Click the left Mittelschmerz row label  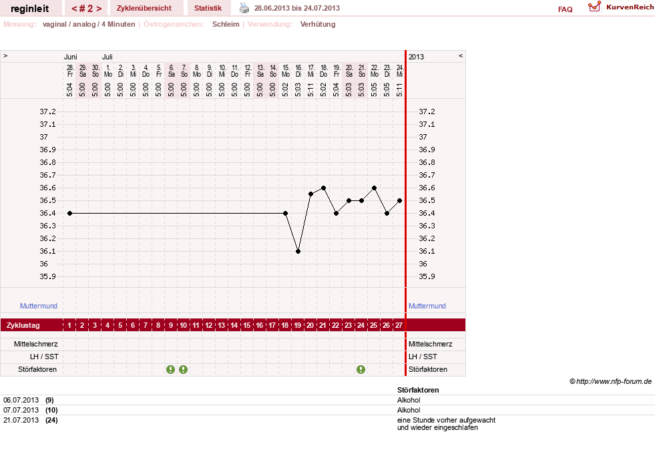pyautogui.click(x=36, y=345)
